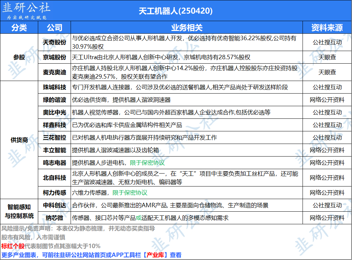Viewport: 352px width, 260px height.
Task: Click the 公社搜互动 source in 珠城科技 row
Action: coord(327,87)
